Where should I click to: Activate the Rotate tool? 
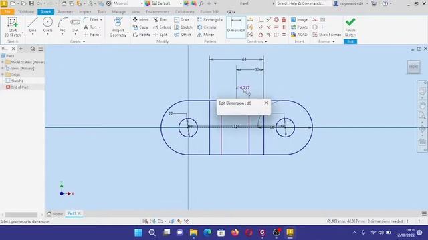tap(141, 35)
